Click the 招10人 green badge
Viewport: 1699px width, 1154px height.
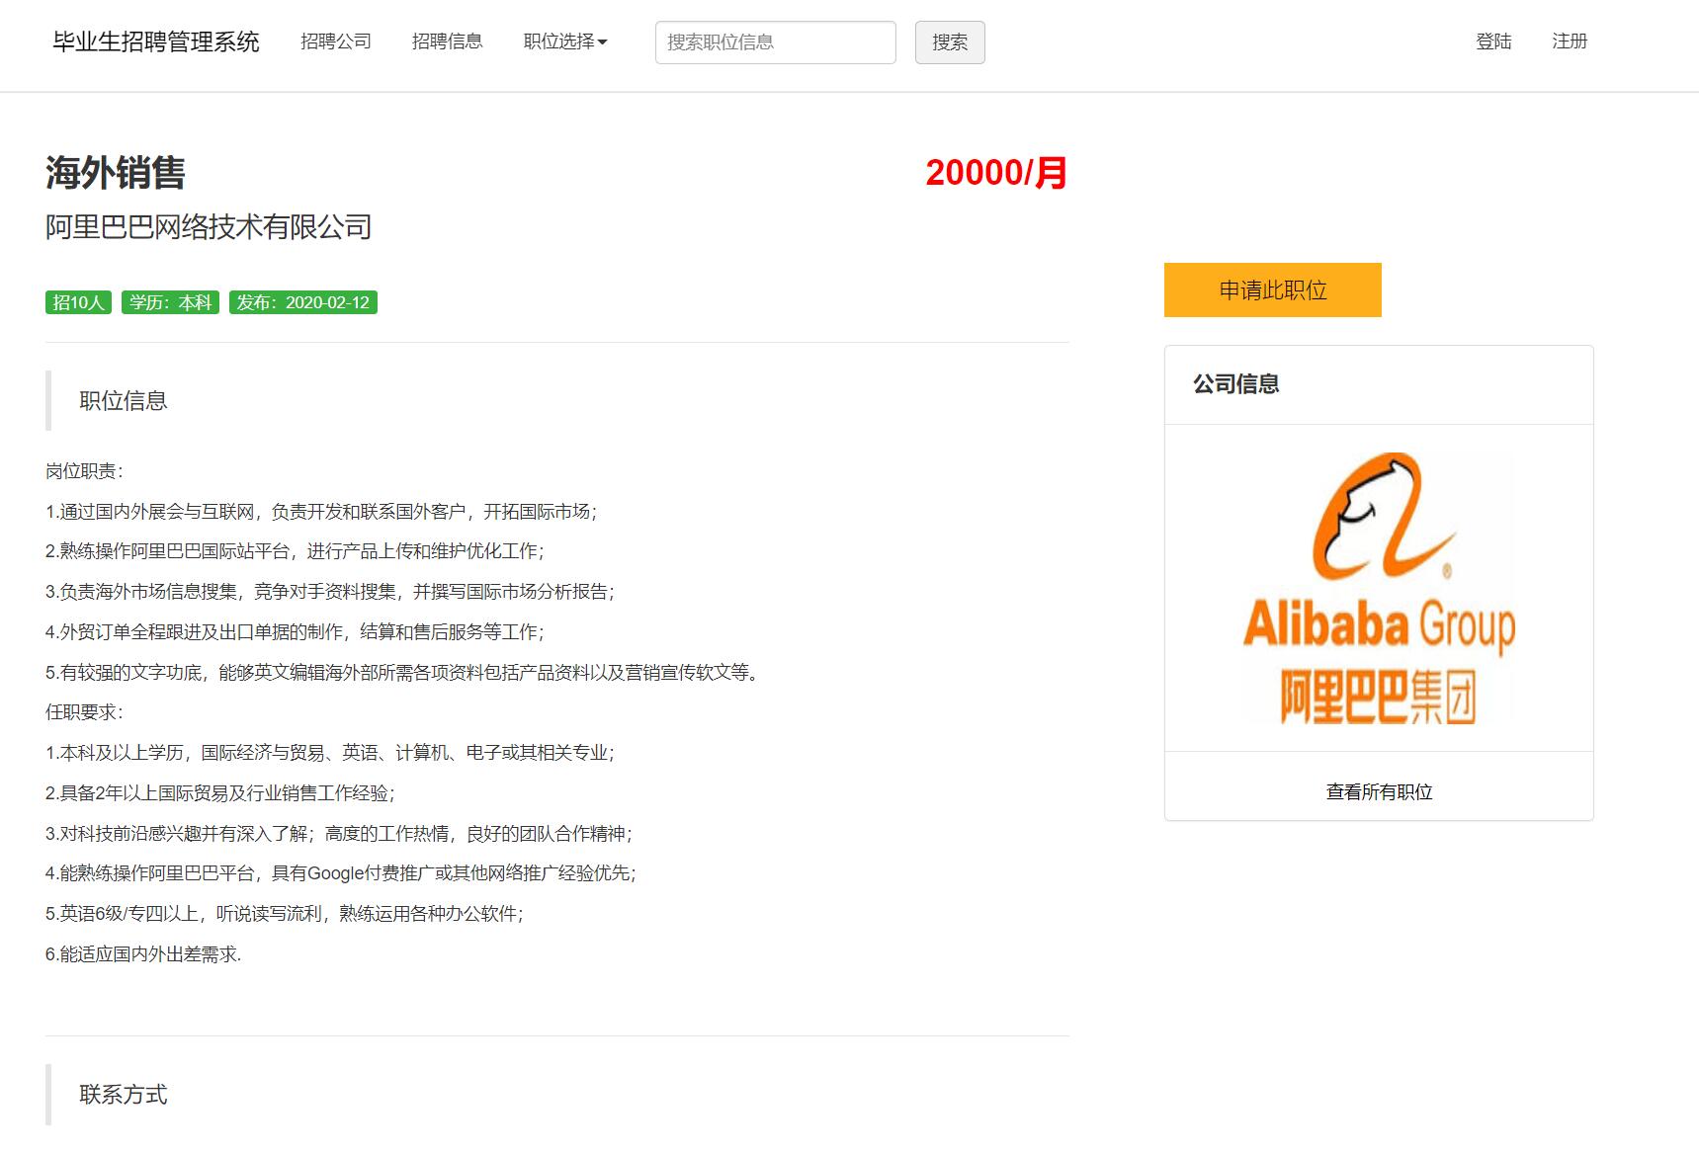78,302
